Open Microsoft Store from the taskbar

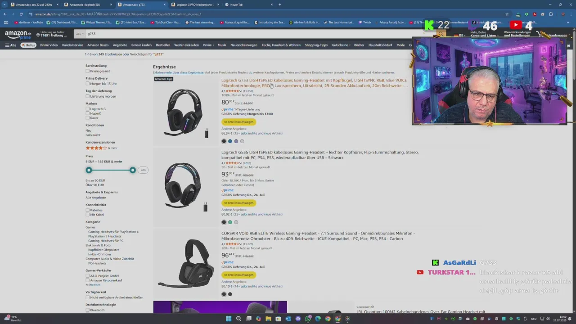point(278,319)
